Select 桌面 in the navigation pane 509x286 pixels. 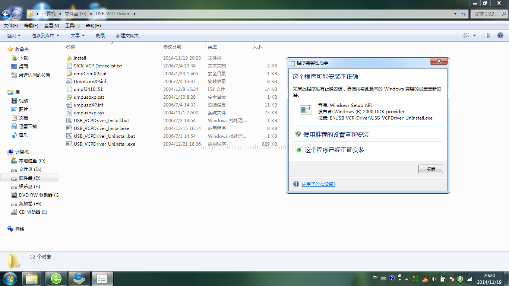[x=23, y=66]
